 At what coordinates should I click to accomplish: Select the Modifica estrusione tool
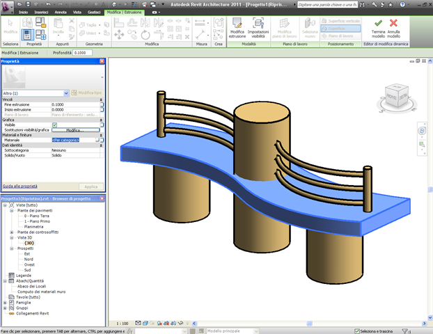tap(237, 23)
